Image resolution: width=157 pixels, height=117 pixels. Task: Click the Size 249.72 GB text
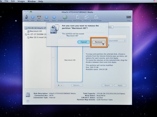pyautogui.click(x=92, y=67)
